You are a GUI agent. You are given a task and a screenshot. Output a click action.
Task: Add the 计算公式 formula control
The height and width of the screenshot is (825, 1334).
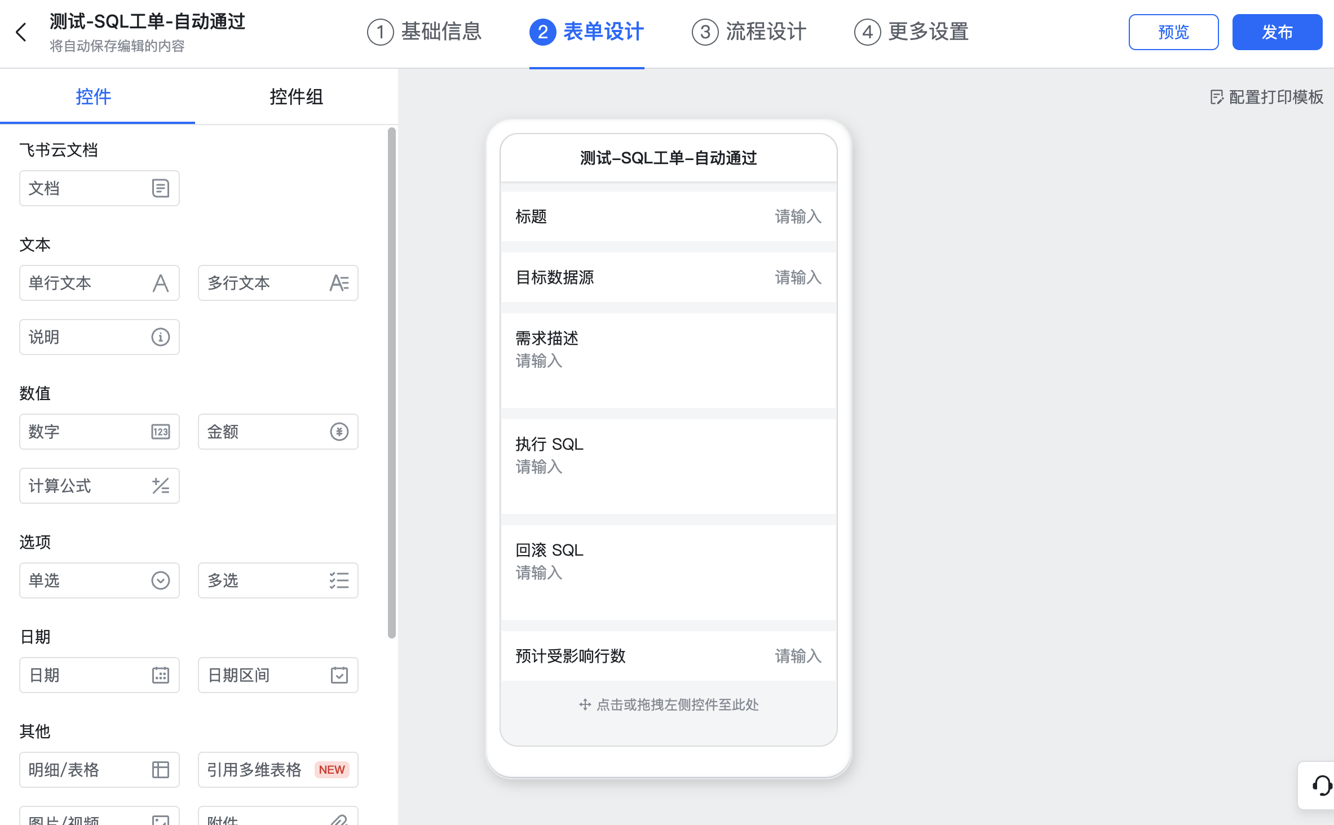tap(99, 486)
